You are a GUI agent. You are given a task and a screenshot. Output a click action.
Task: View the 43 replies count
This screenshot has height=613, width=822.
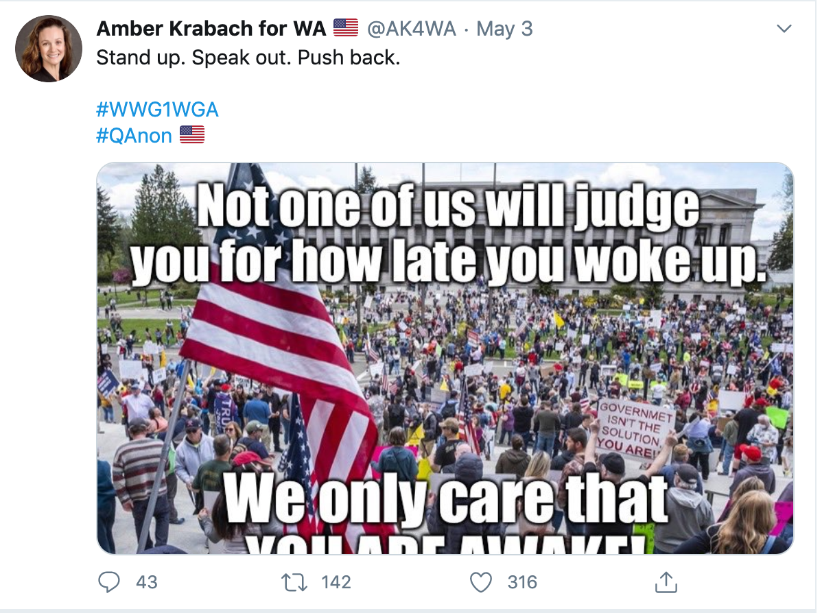[147, 582]
